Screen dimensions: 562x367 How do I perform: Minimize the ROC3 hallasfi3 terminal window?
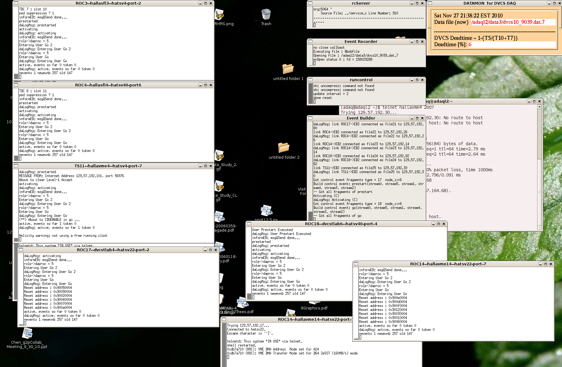point(200,3)
